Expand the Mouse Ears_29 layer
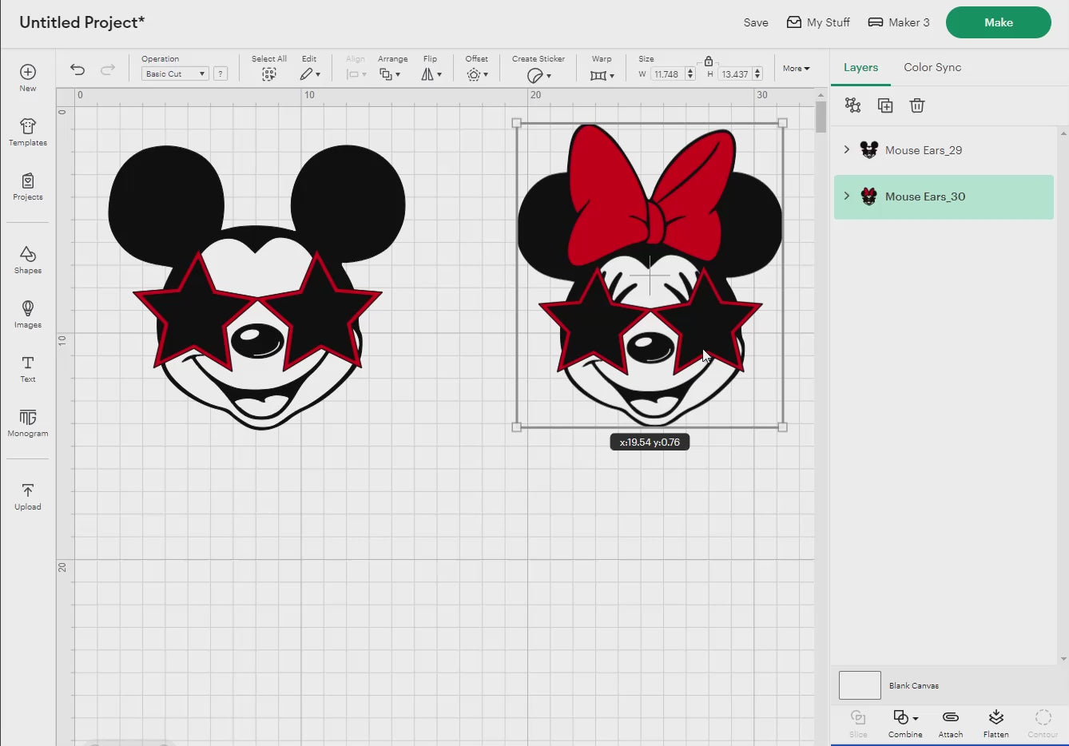This screenshot has height=746, width=1069. (x=847, y=150)
